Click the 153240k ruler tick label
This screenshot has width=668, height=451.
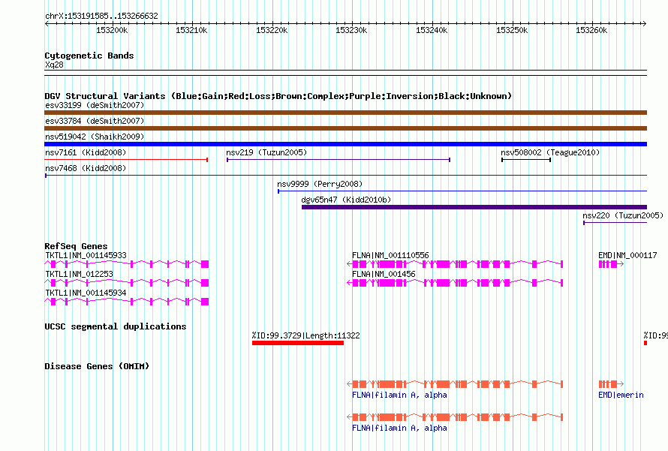432,30
